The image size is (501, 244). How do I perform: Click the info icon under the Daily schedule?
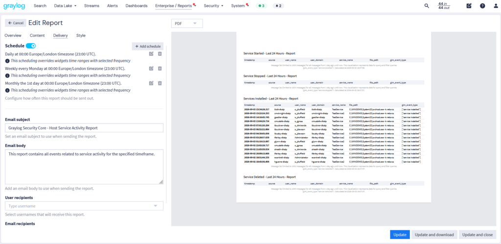click(x=7, y=61)
